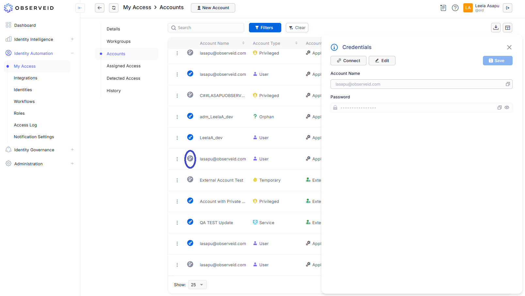Click the help question mark icon
Screen dimensions: 525x296
tap(455, 8)
